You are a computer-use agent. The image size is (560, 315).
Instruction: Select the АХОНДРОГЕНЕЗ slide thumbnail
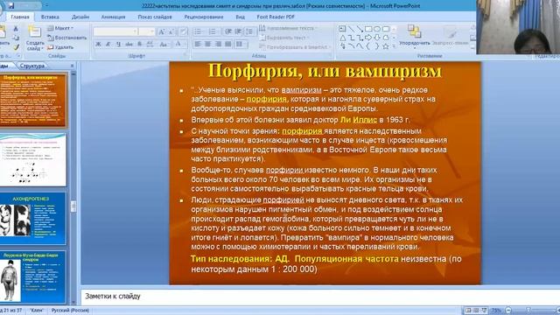point(33,218)
